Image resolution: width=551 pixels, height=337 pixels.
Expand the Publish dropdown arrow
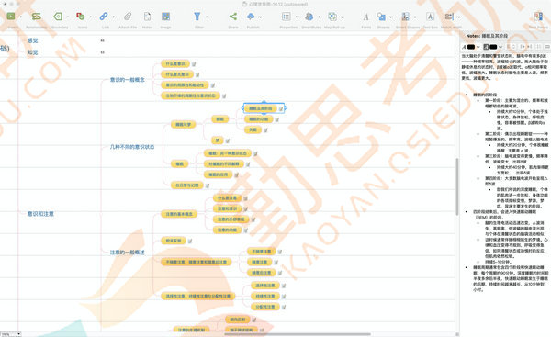click(261, 17)
